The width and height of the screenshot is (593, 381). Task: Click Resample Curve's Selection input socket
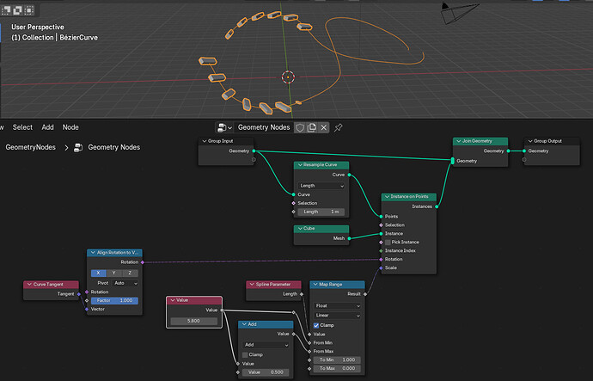(293, 203)
